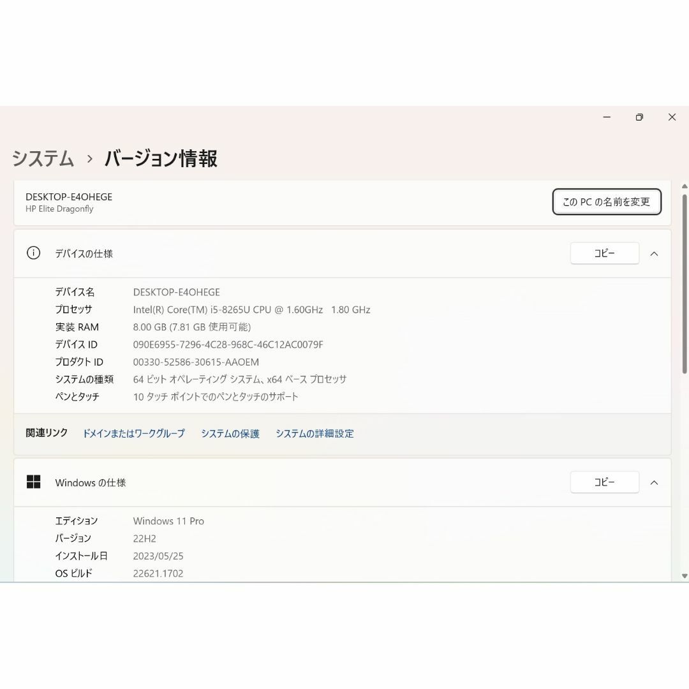Click the install date 2023/05/25

point(158,556)
